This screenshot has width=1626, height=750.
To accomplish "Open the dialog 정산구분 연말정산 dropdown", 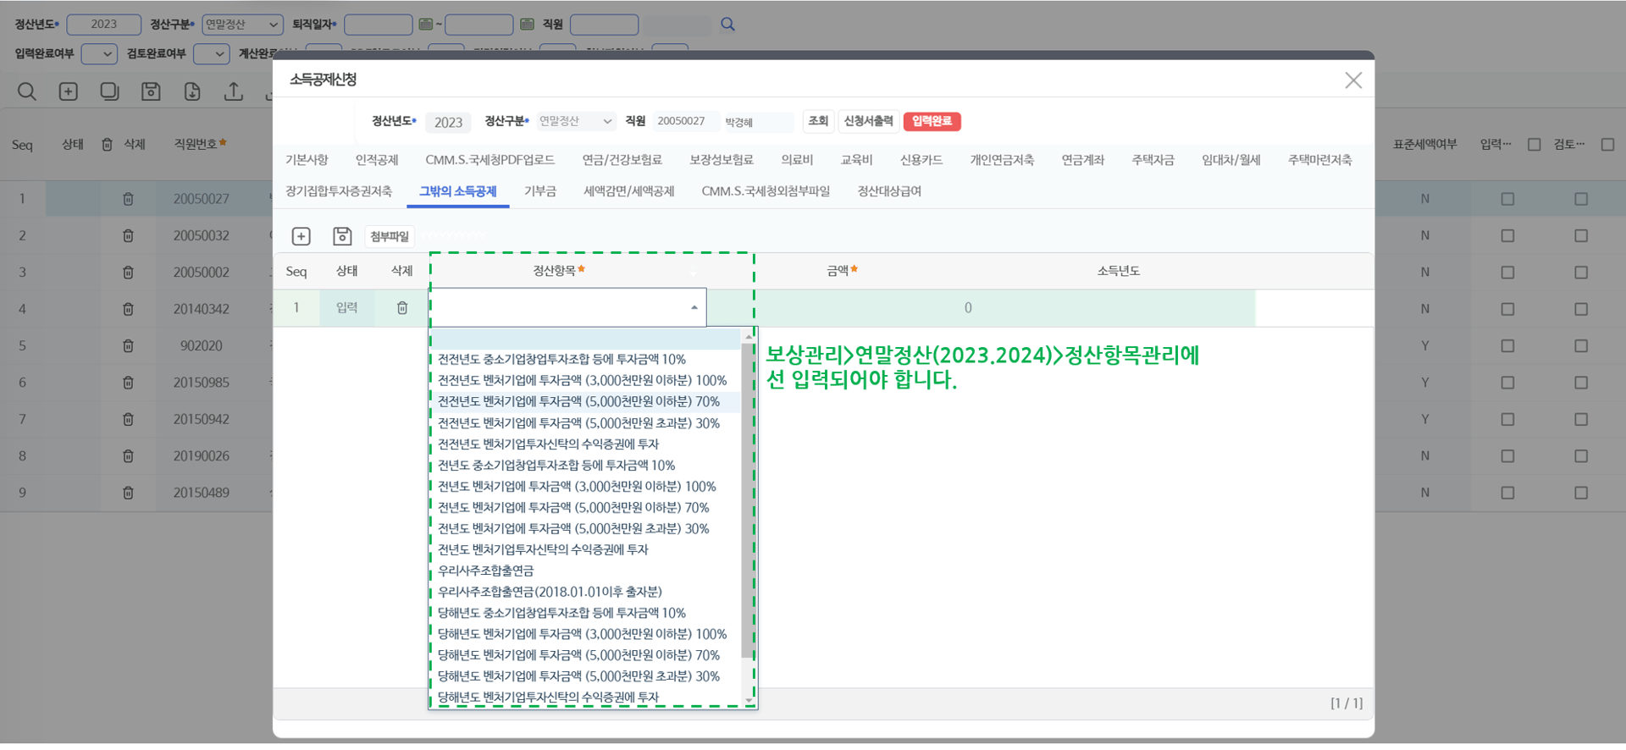I will coord(576,121).
